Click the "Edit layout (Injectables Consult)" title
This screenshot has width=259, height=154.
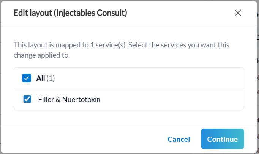point(70,13)
